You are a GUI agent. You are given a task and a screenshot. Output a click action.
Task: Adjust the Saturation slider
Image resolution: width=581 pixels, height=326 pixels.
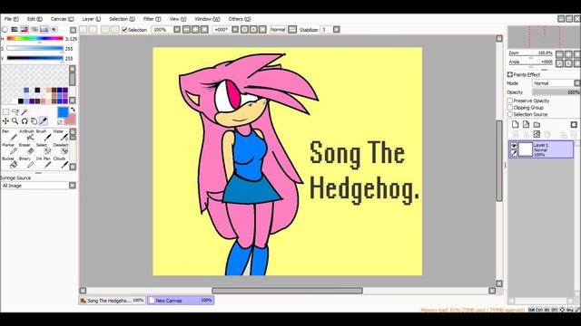tap(34, 48)
